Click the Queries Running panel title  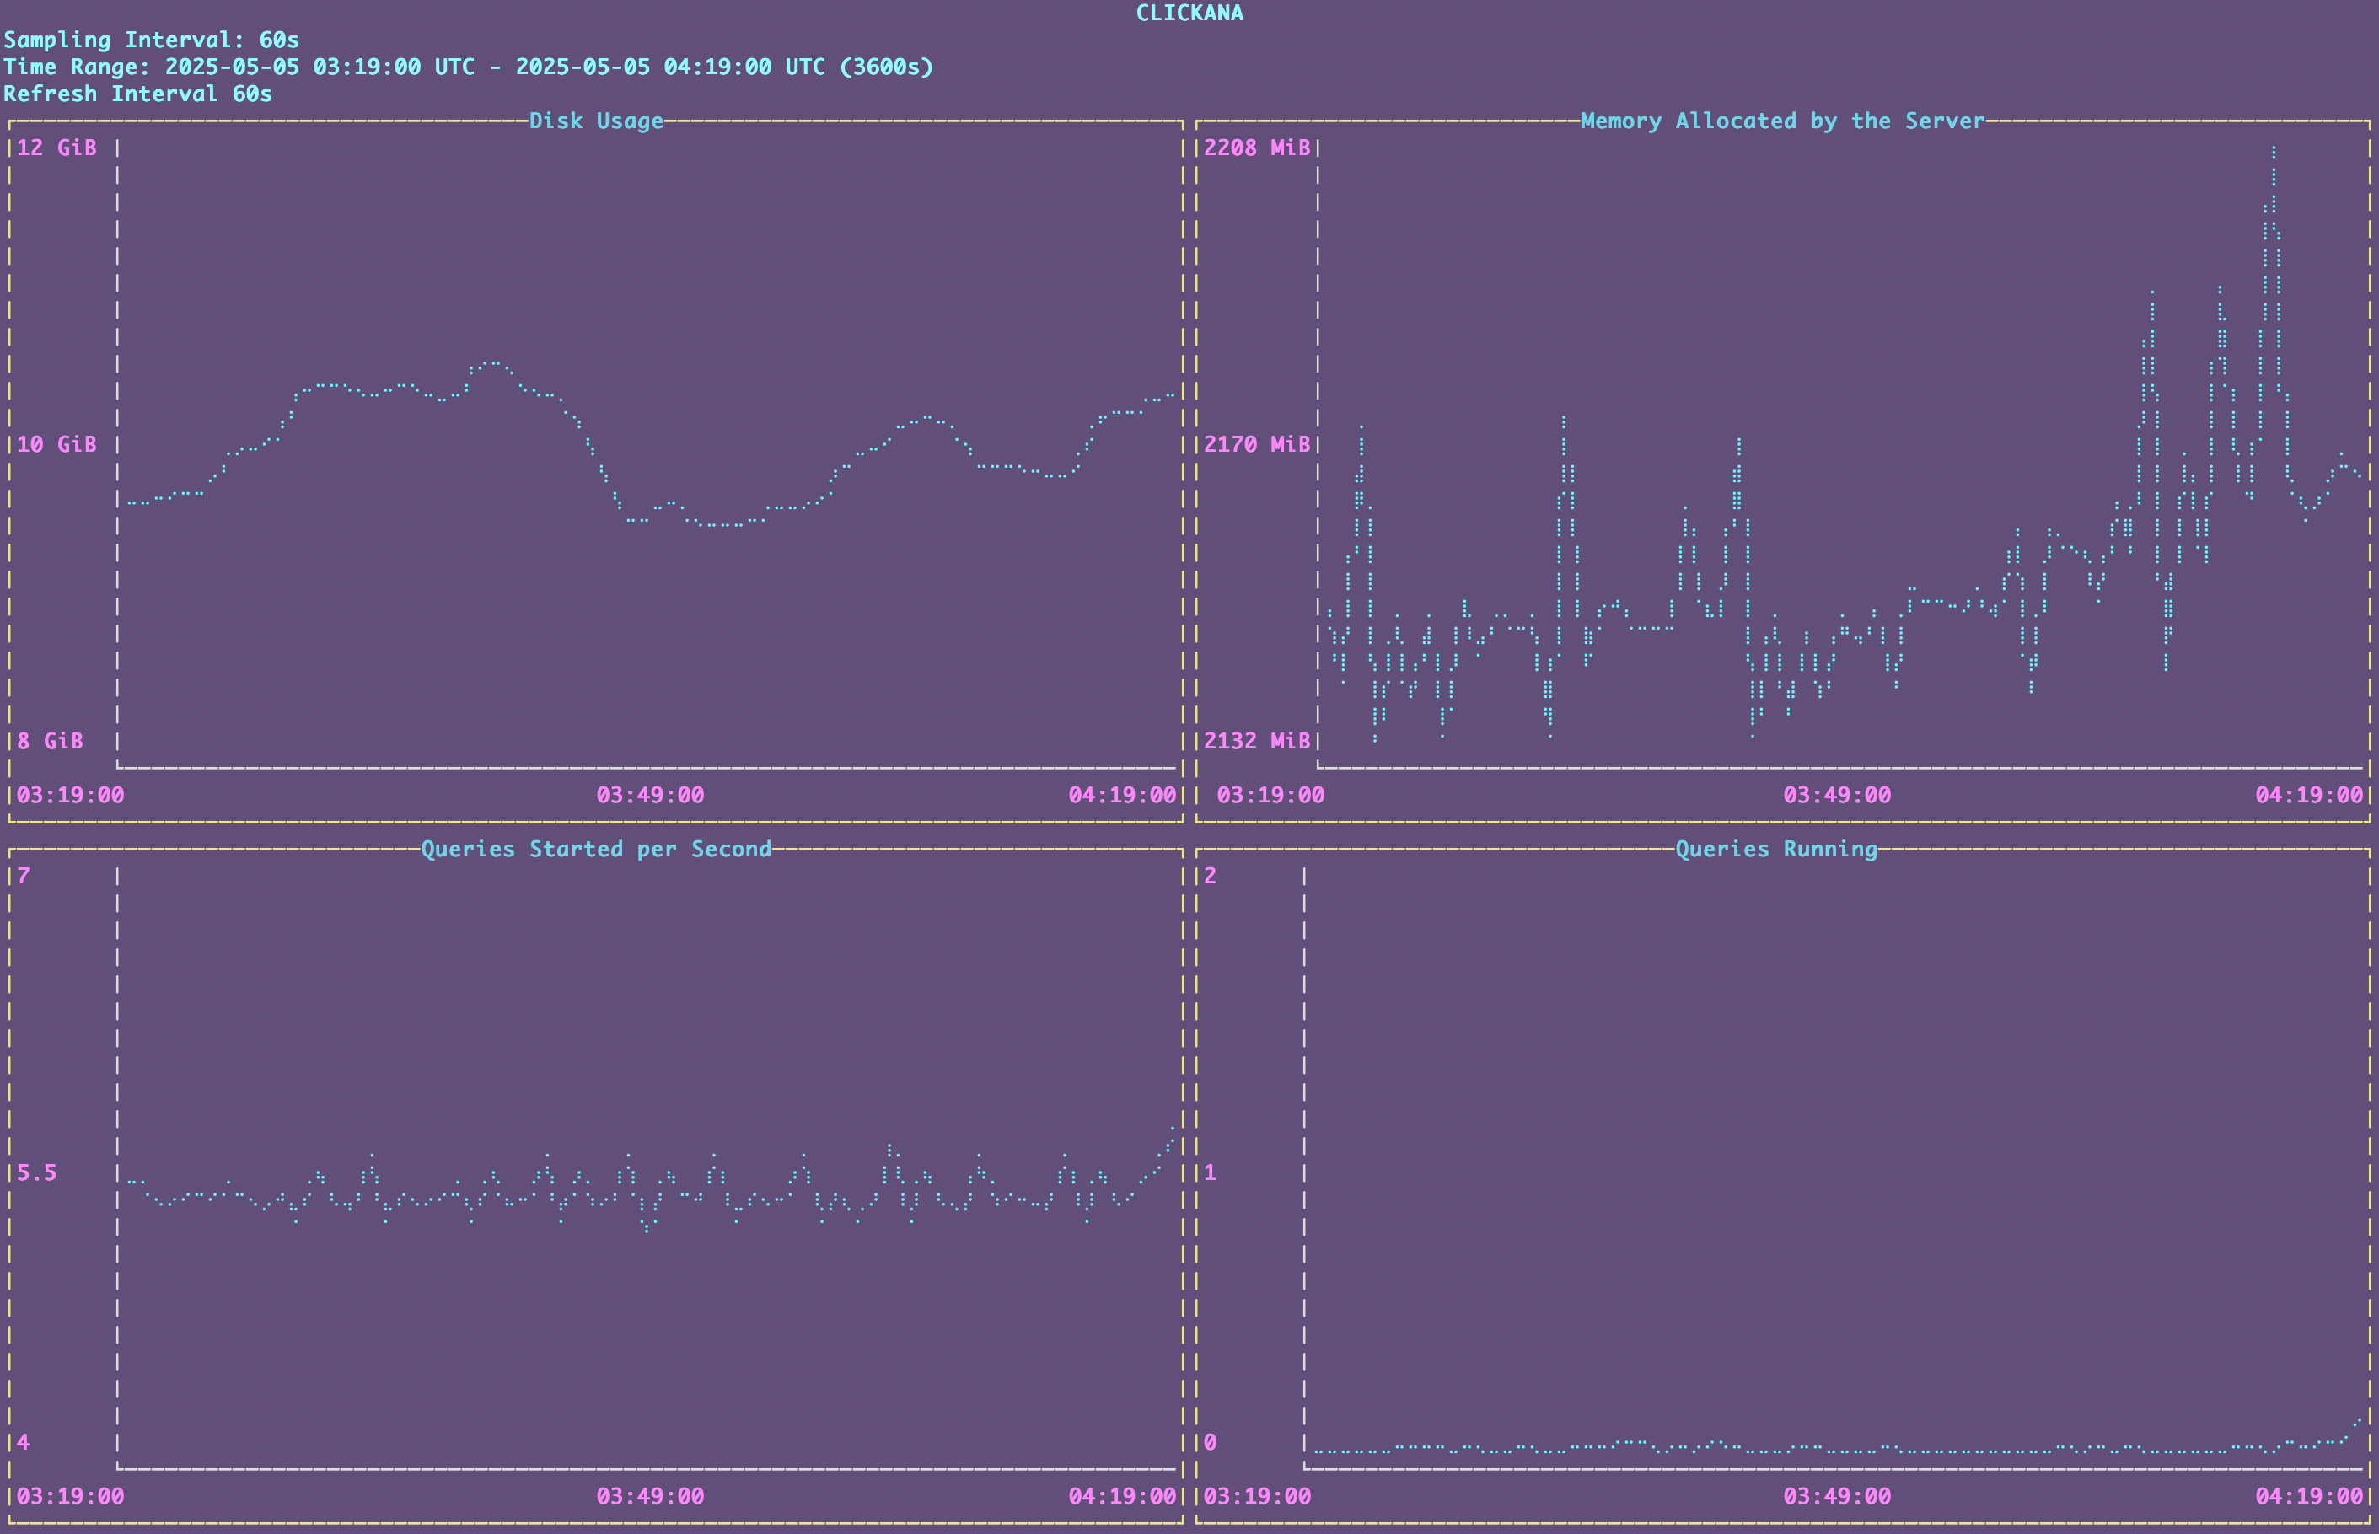pyautogui.click(x=1775, y=849)
